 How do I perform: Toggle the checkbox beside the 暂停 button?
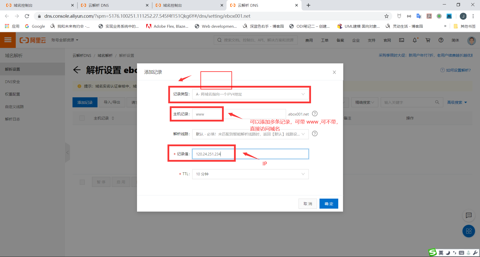pos(82,182)
